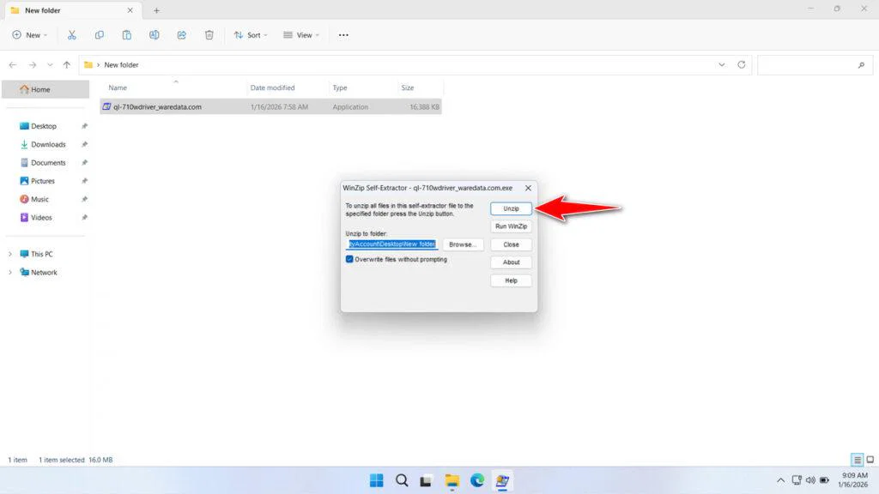Expand the This PC tree node

point(11,254)
